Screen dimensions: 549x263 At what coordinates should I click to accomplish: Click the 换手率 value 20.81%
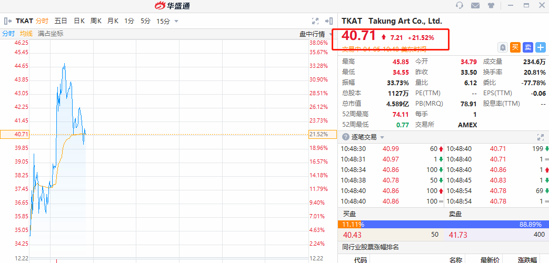point(535,73)
